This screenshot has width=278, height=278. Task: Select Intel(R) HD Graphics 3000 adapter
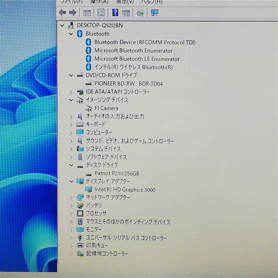click(125, 190)
